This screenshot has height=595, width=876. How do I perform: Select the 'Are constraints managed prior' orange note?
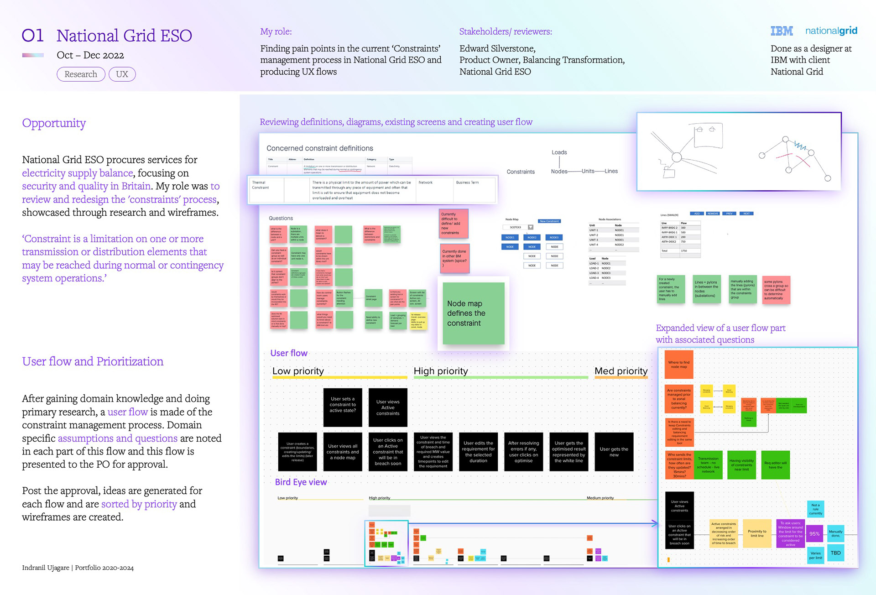[679, 399]
